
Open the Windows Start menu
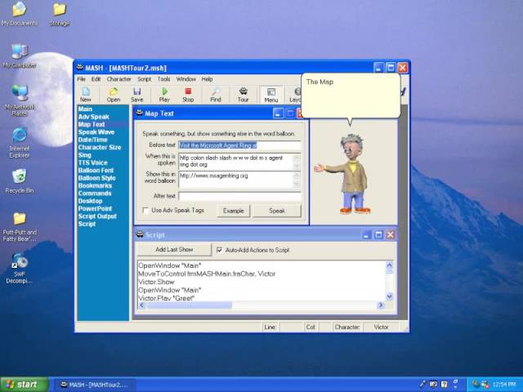coord(22,384)
